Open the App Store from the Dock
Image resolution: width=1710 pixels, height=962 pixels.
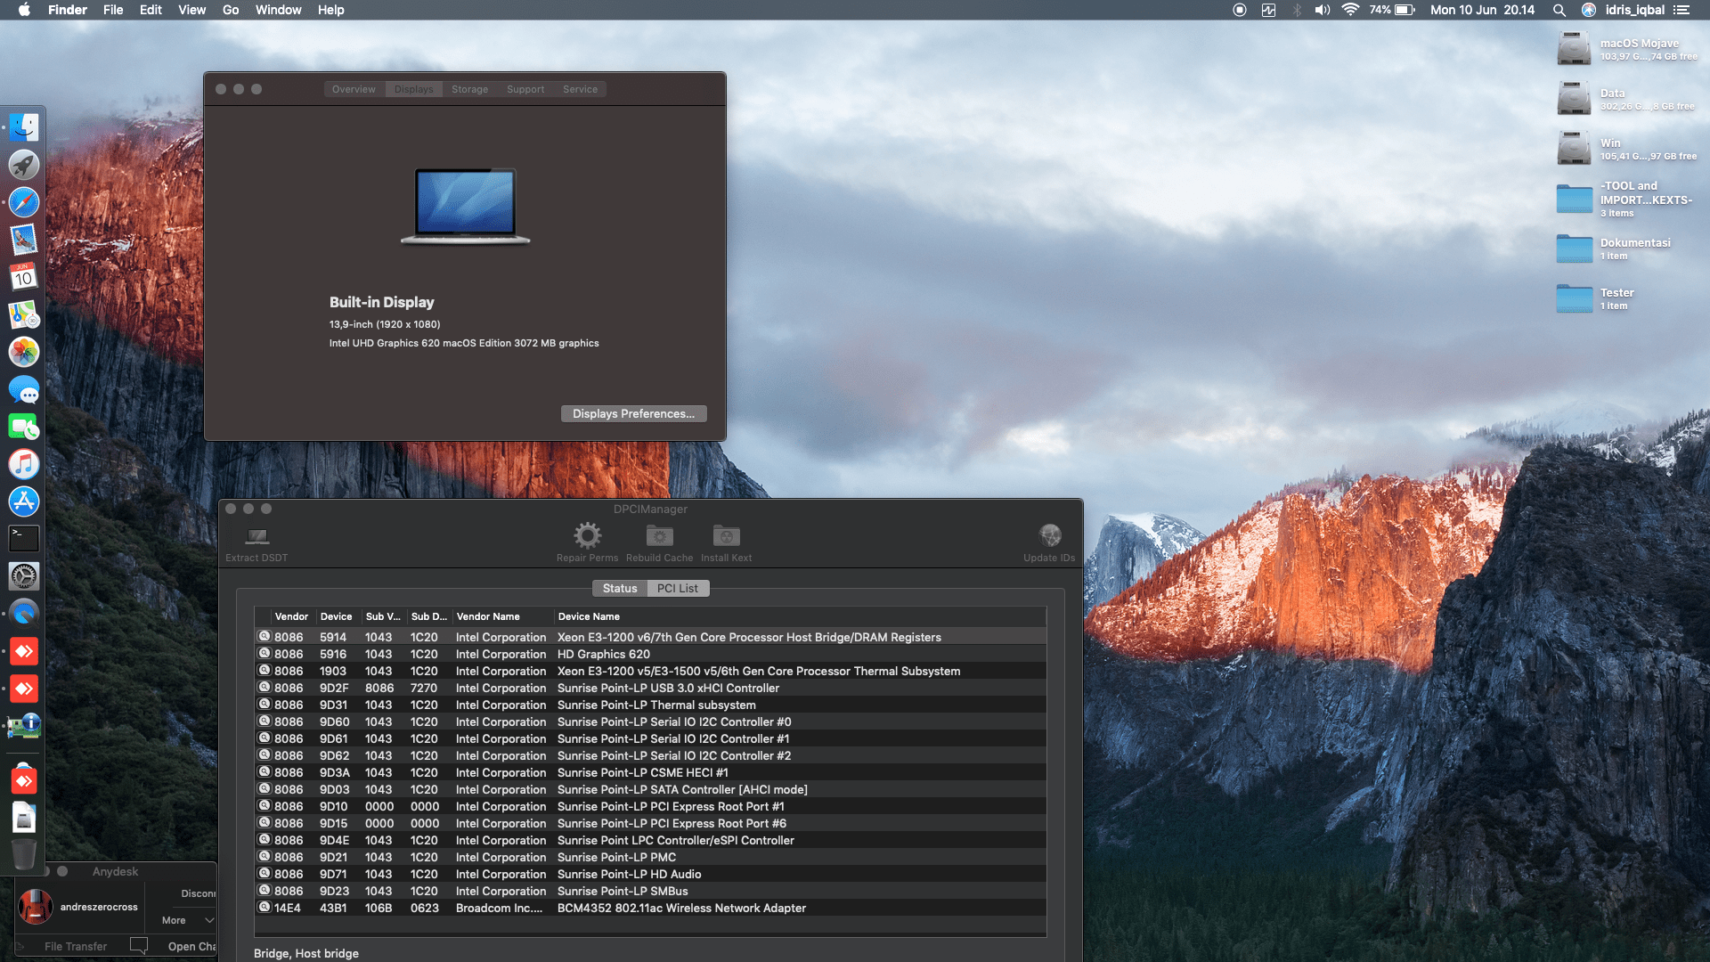24,501
